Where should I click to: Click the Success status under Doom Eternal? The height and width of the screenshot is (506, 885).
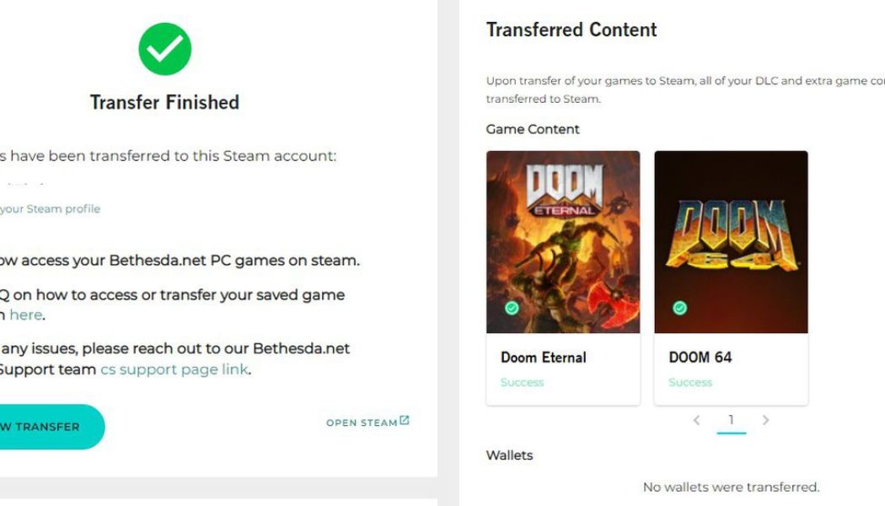coord(522,382)
